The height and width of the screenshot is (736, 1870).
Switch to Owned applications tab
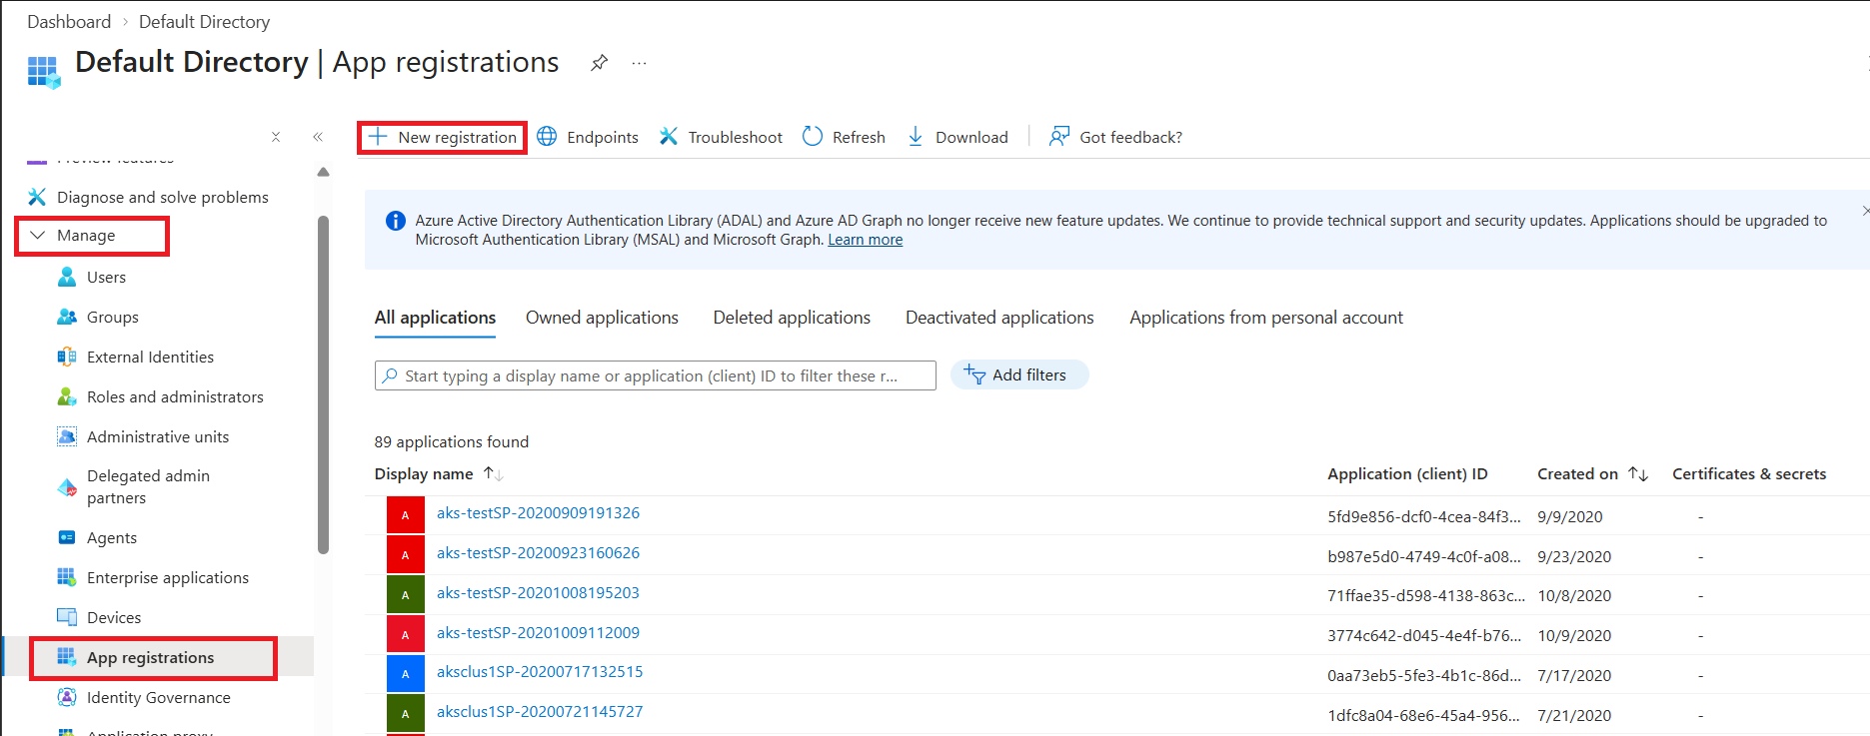point(602,318)
